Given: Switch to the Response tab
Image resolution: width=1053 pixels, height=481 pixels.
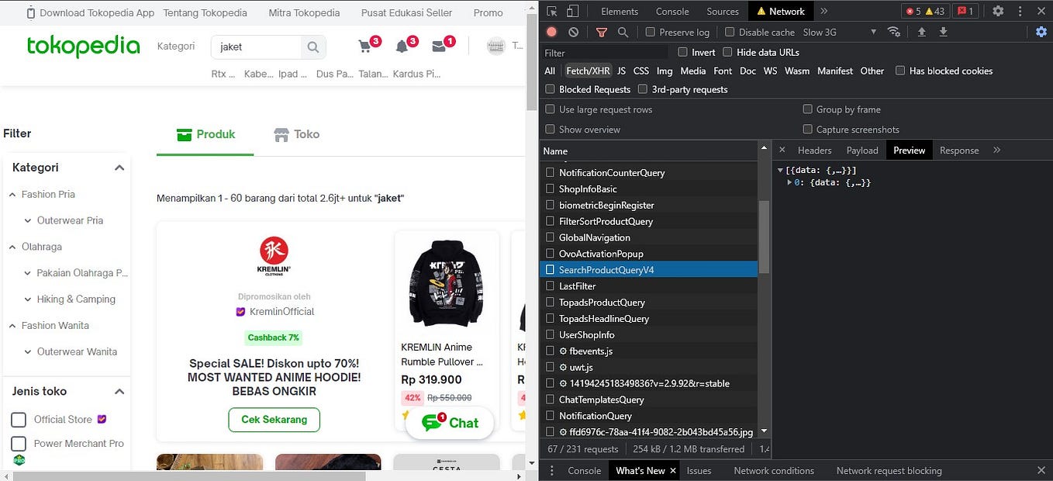Looking at the screenshot, I should (959, 150).
